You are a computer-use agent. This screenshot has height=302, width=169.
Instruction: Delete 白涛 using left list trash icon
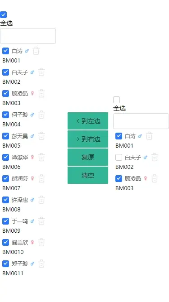point(36,51)
